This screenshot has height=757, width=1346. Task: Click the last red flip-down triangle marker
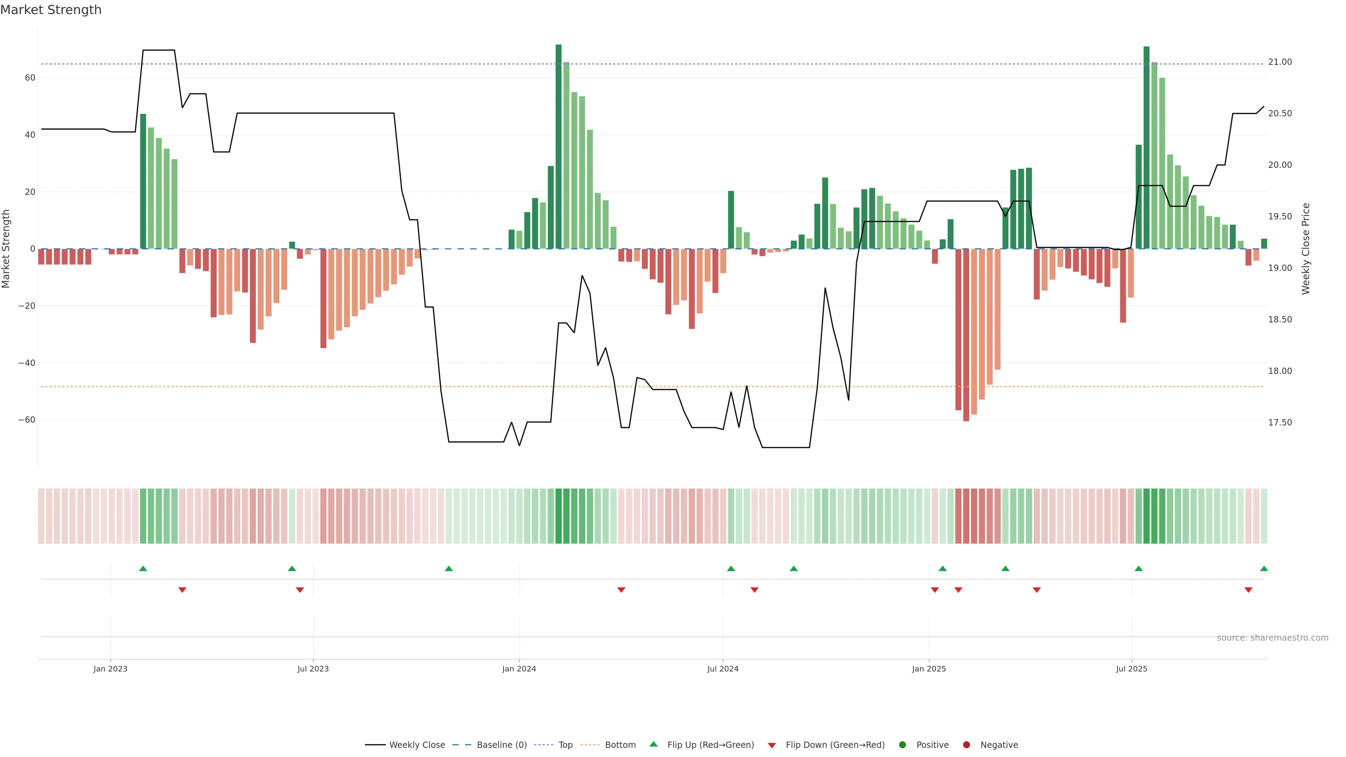tap(1248, 590)
